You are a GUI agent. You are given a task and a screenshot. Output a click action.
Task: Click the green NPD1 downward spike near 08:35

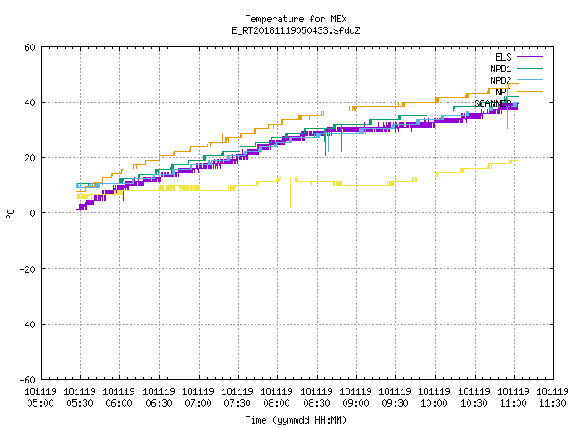coord(325,142)
